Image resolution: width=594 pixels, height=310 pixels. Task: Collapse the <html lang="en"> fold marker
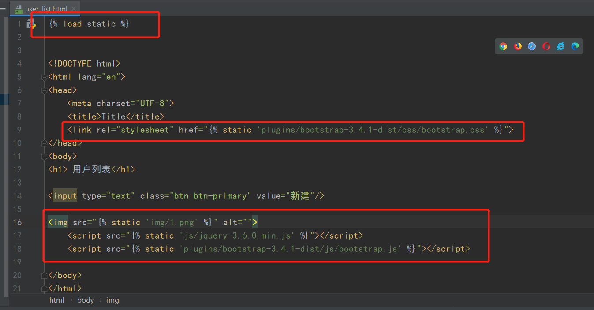click(44, 77)
